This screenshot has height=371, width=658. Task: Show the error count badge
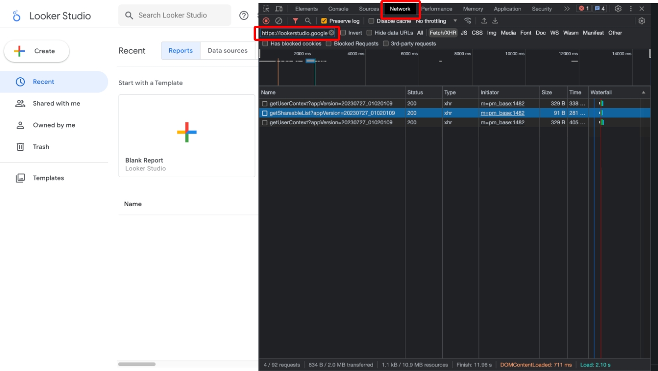tap(584, 9)
